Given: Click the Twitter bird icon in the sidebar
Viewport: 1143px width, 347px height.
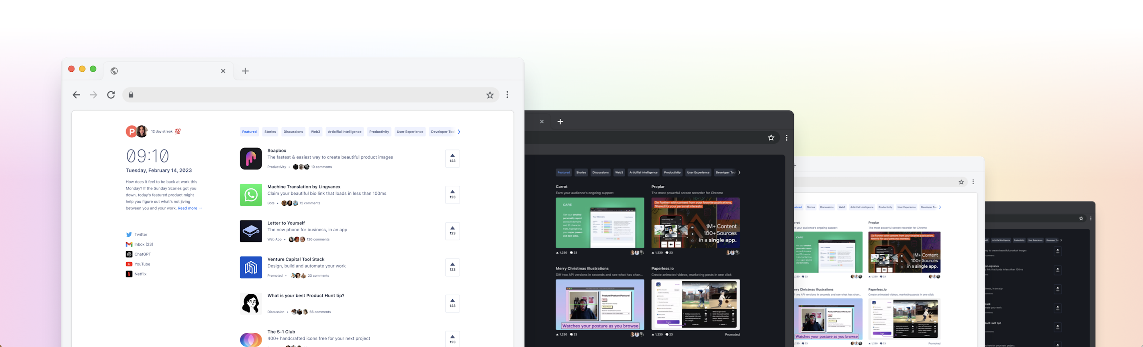Looking at the screenshot, I should pos(129,234).
